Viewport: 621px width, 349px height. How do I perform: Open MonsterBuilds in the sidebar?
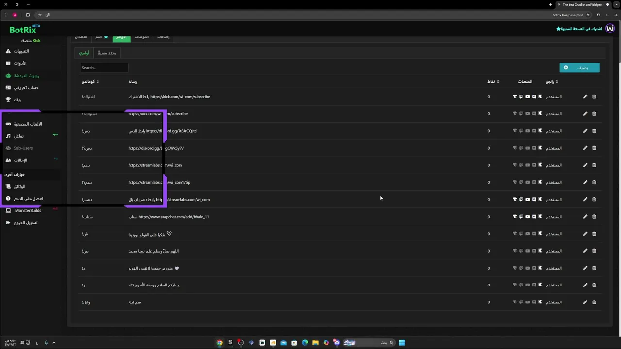pyautogui.click(x=24, y=210)
